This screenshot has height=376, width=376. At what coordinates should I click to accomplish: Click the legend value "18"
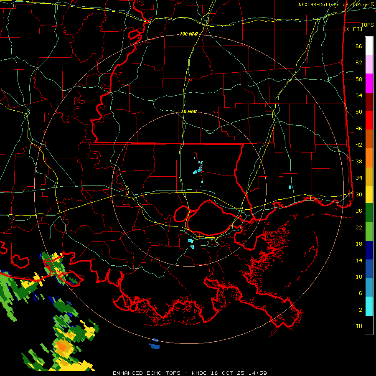(x=359, y=244)
